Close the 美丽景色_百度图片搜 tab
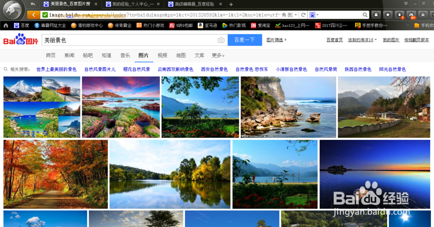434x227 pixels. (96, 4)
